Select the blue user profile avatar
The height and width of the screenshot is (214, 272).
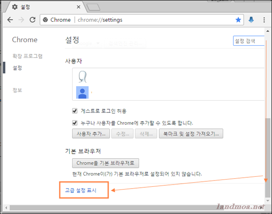coord(82,92)
